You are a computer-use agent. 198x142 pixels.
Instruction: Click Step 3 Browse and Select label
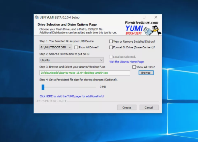[72, 67]
